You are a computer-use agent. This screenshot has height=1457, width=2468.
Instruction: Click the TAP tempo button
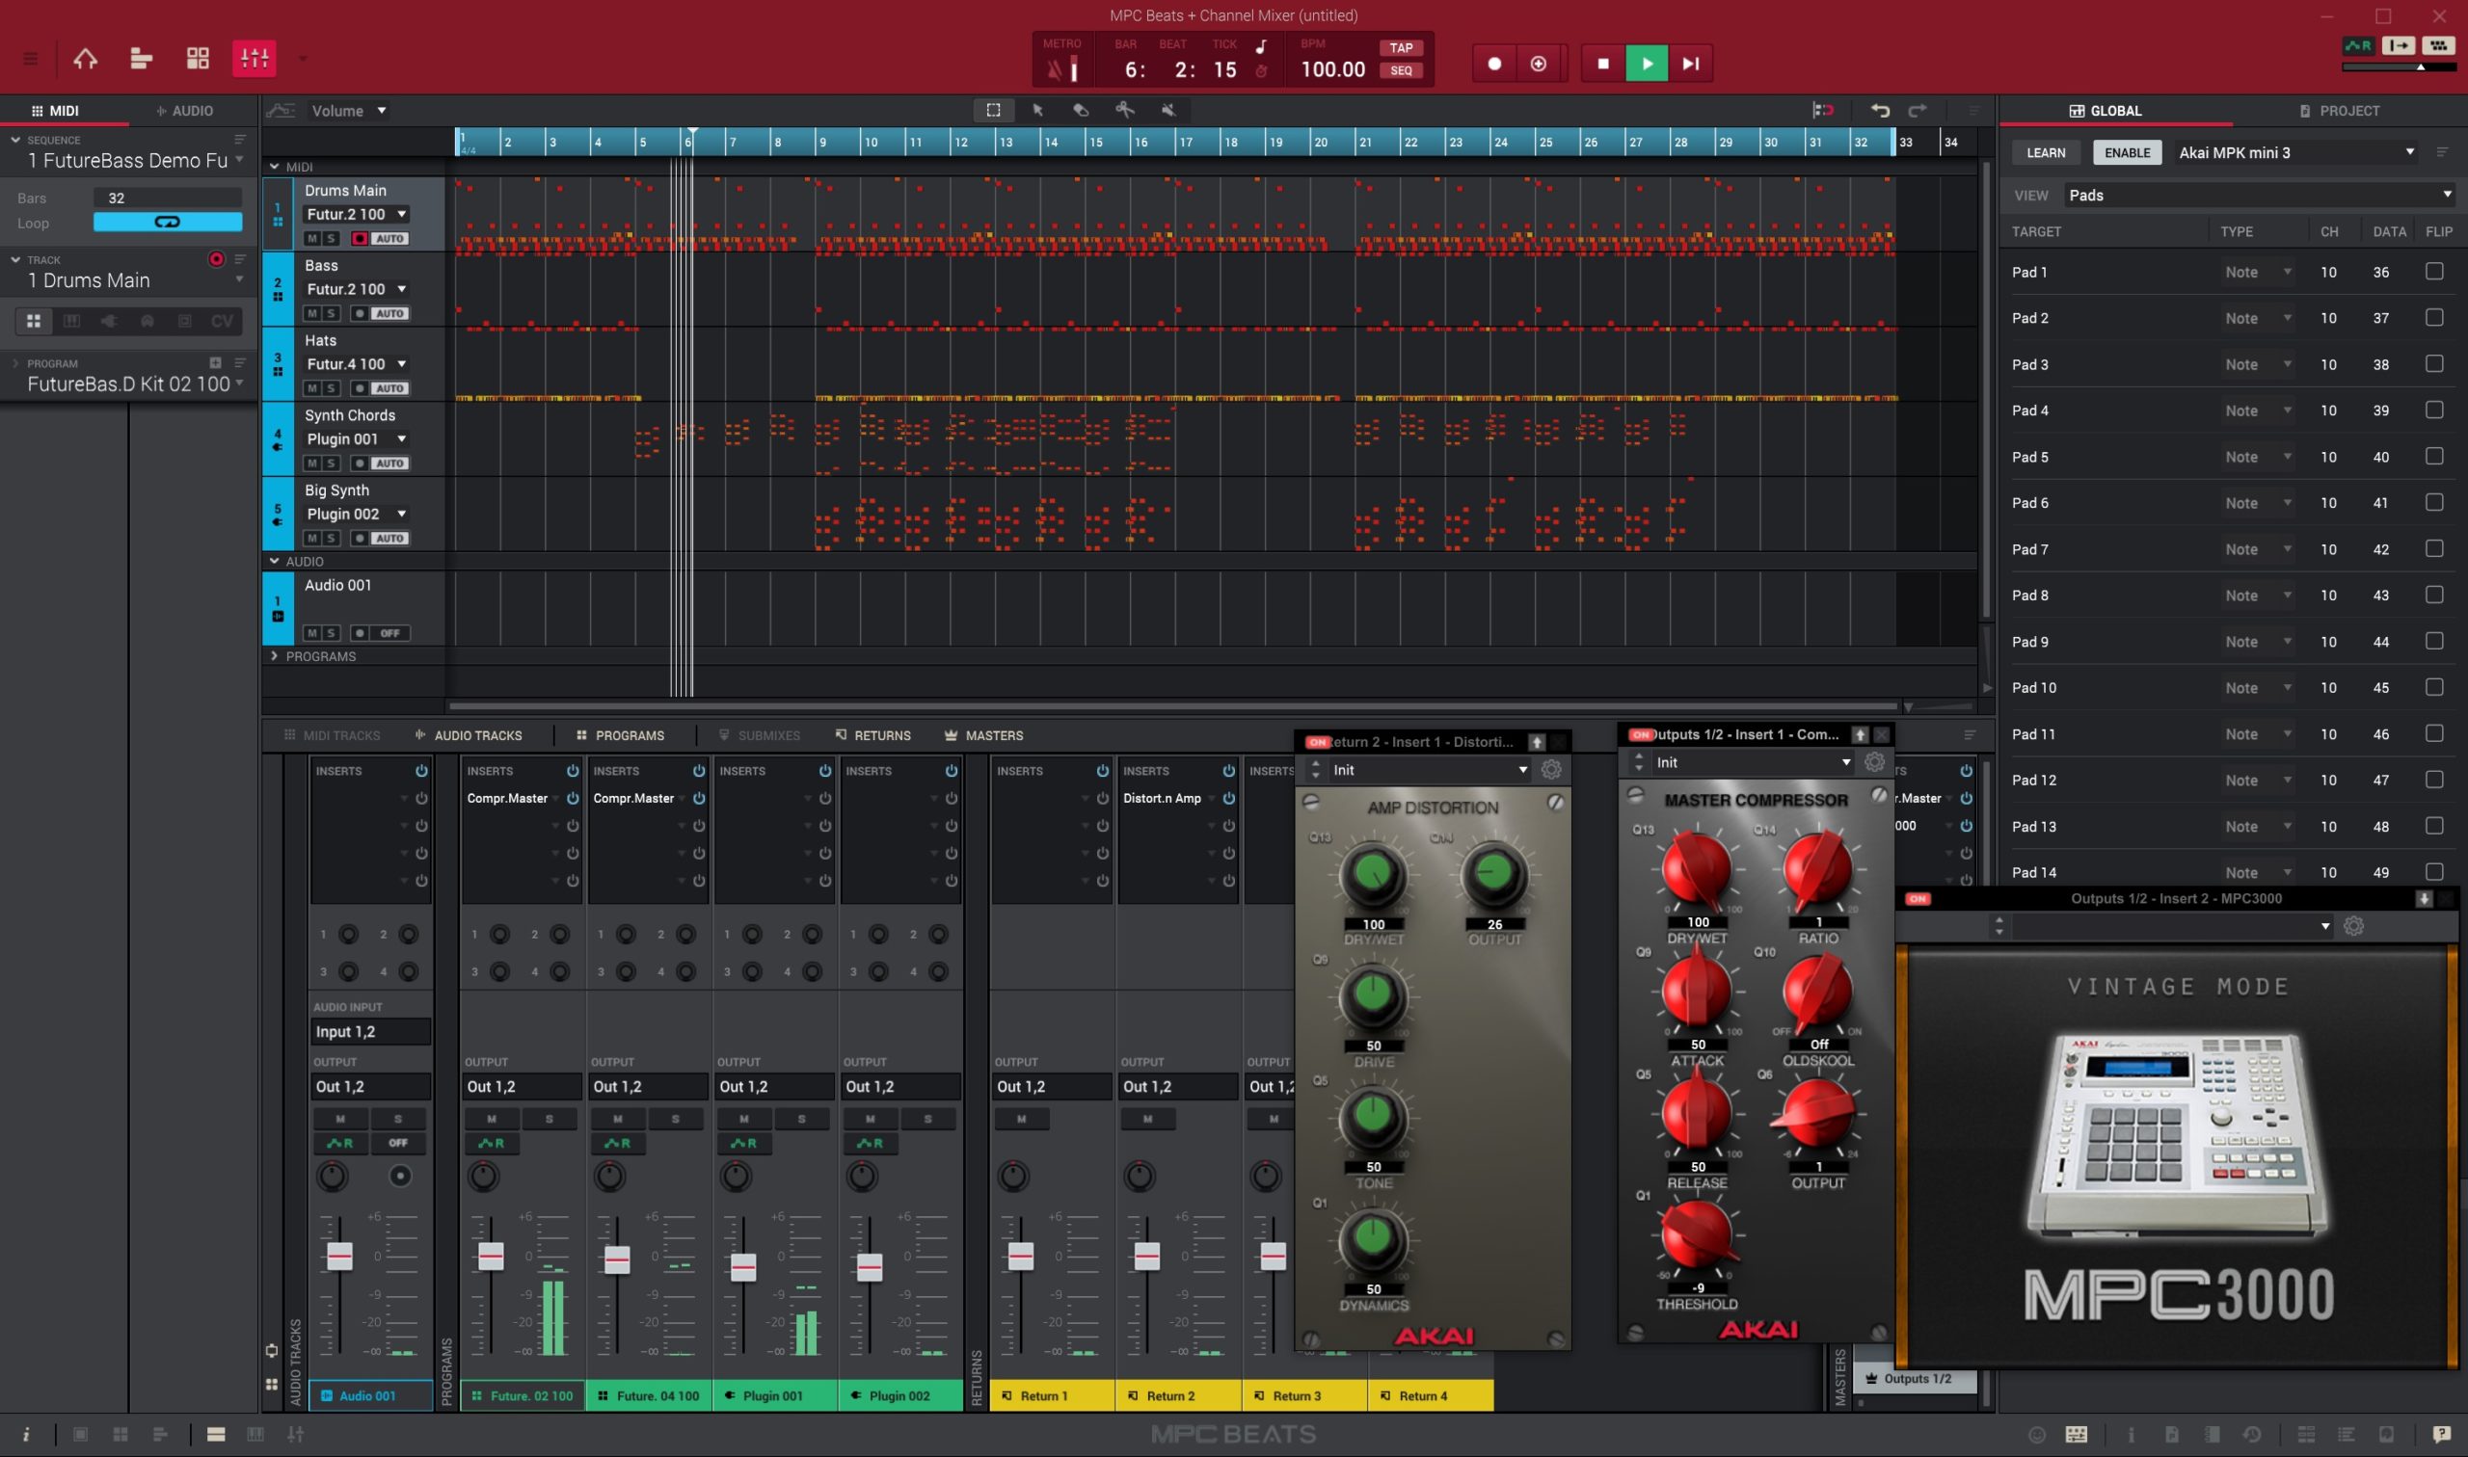[1402, 47]
